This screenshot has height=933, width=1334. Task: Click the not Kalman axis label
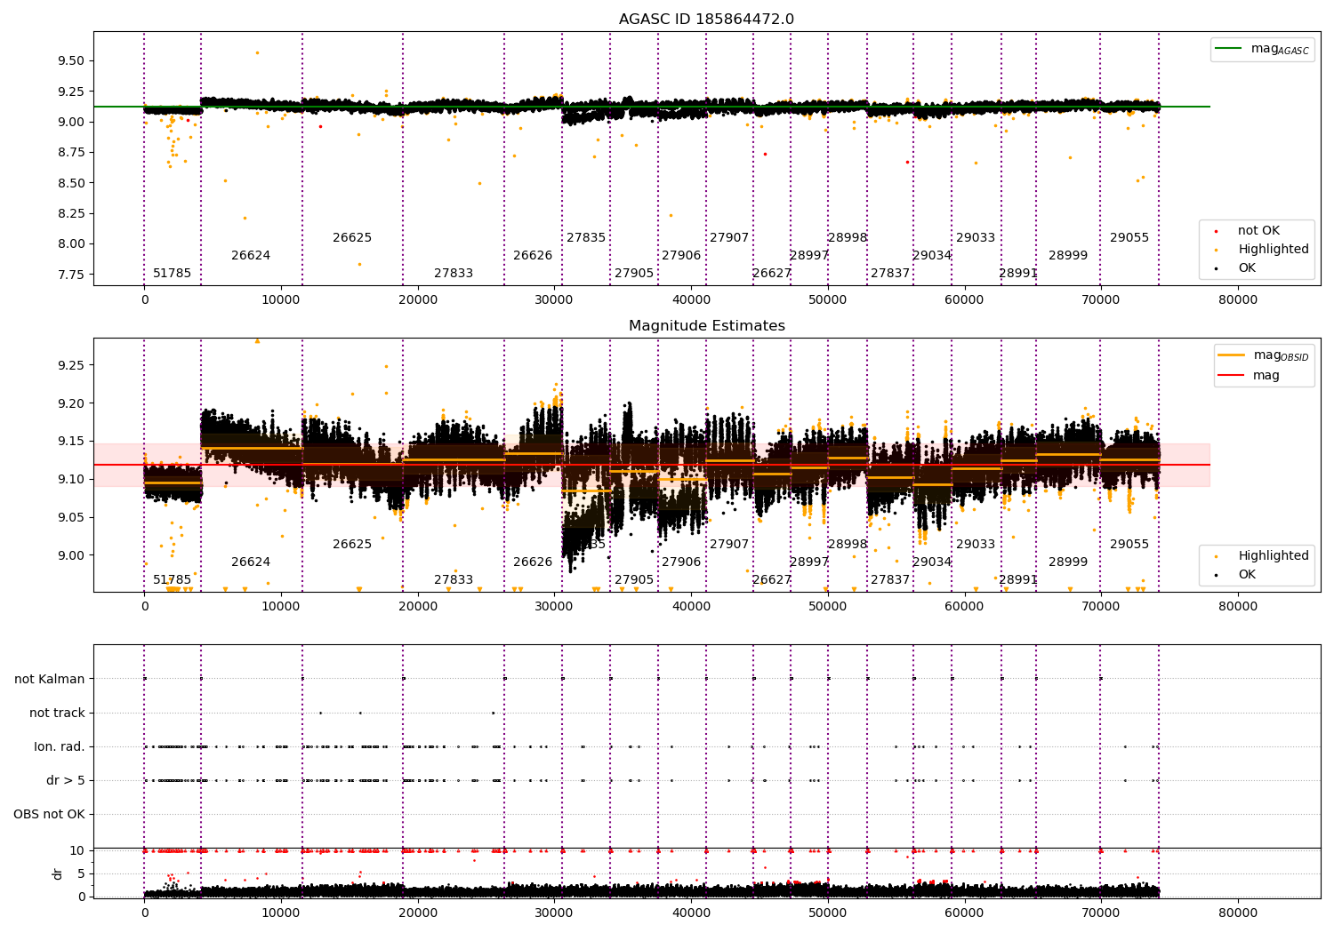50,679
